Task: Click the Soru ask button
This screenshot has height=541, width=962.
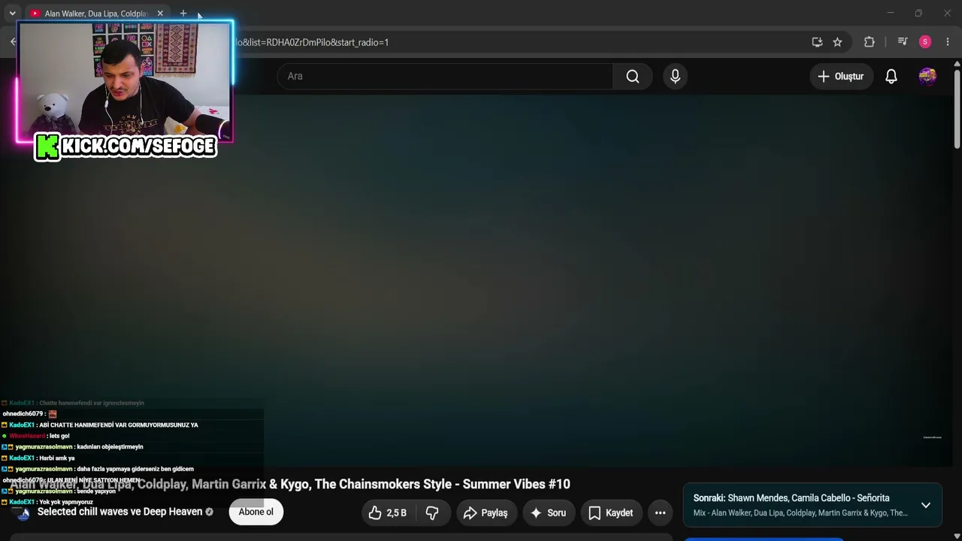Action: [549, 512]
